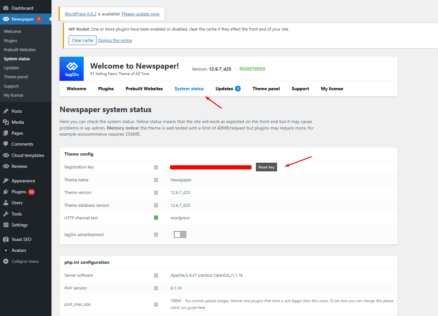Switch to the Prebuilt Websites tab
The image size is (438, 316).
coord(144,89)
